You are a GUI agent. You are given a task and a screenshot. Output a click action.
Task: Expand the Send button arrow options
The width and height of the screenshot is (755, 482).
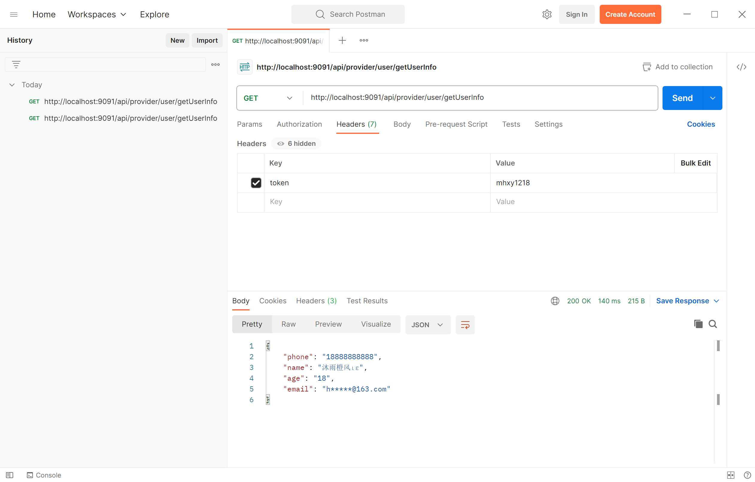[x=713, y=98]
